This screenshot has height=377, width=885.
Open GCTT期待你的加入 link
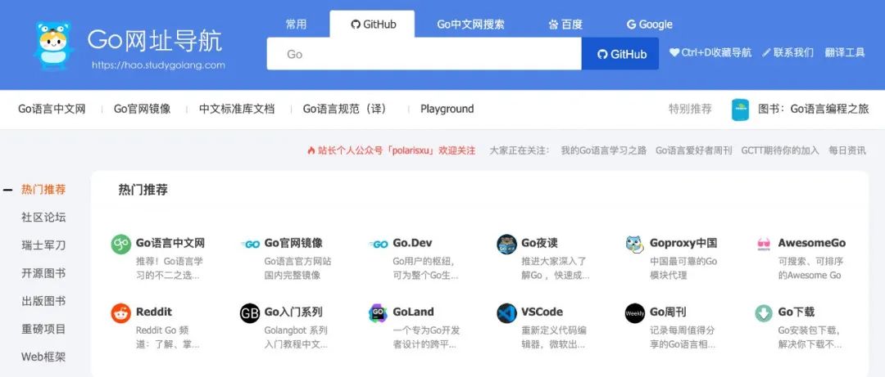click(780, 150)
